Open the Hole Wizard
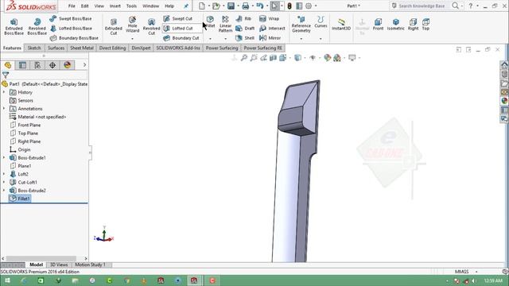509x286 pixels. click(132, 25)
